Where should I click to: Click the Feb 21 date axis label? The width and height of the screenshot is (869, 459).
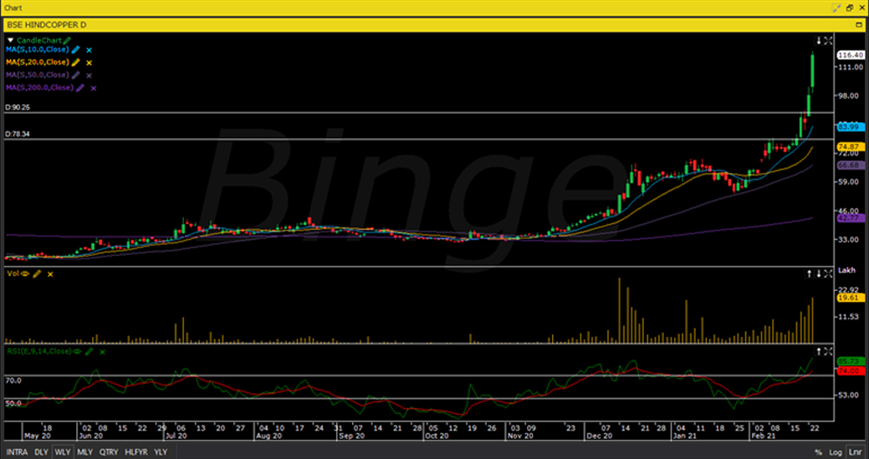pos(763,436)
